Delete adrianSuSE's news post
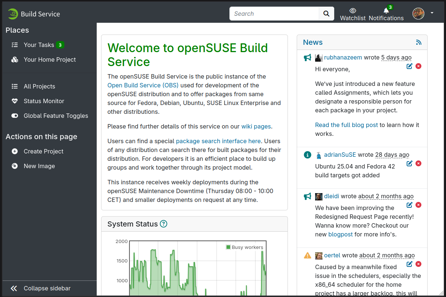 point(418,163)
